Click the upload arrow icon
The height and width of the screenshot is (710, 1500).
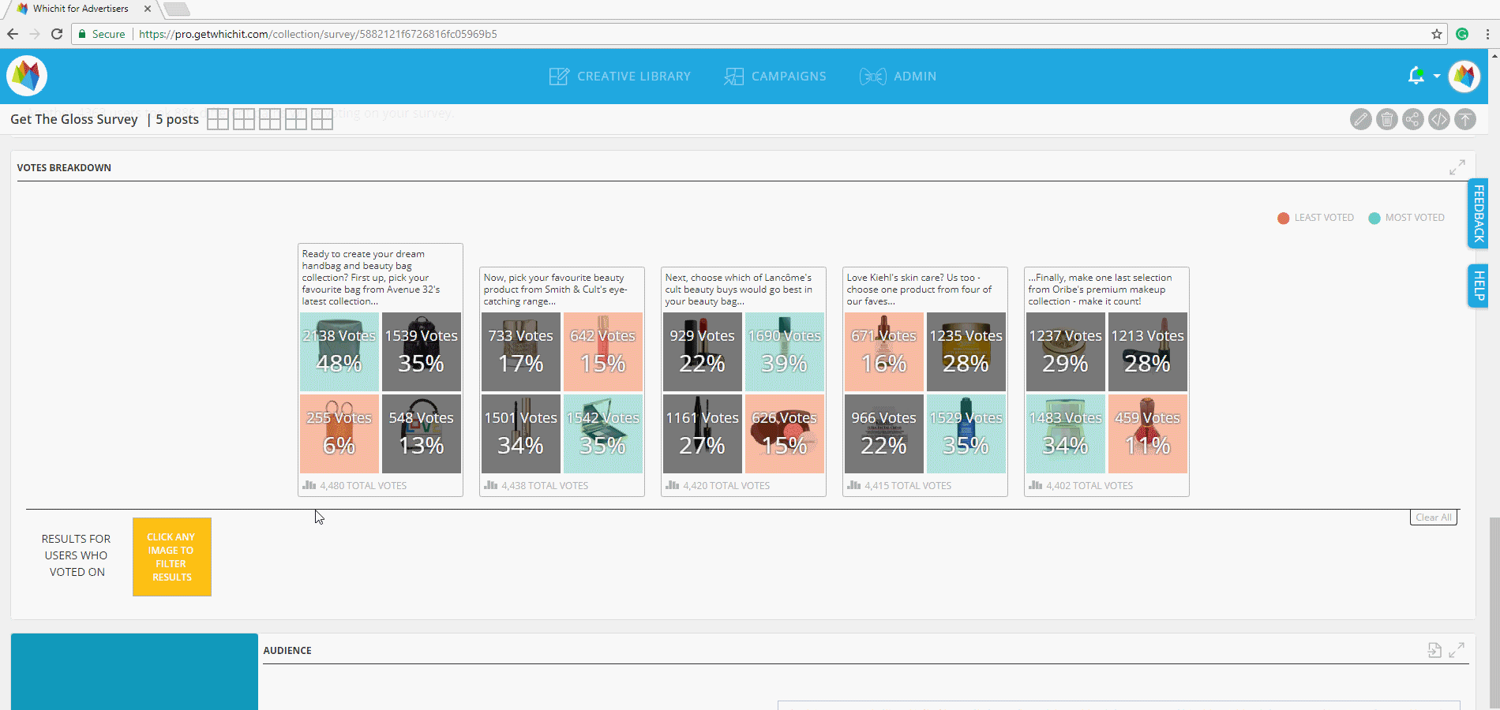[x=1465, y=119]
